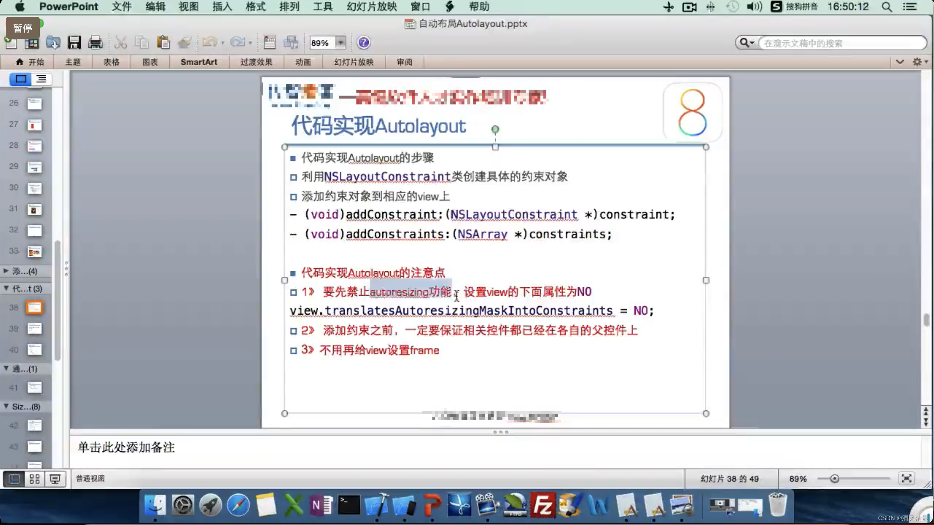Switch to the SmartArt ribbon tab
934x525 pixels.
(x=199, y=62)
